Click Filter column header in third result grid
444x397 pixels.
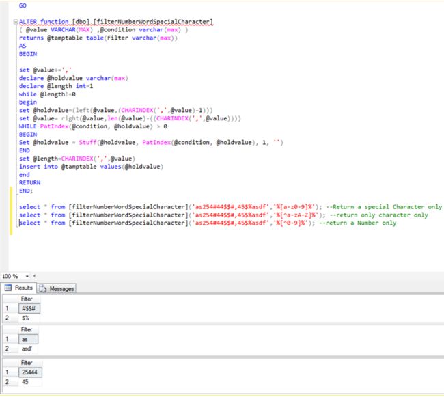click(27, 361)
